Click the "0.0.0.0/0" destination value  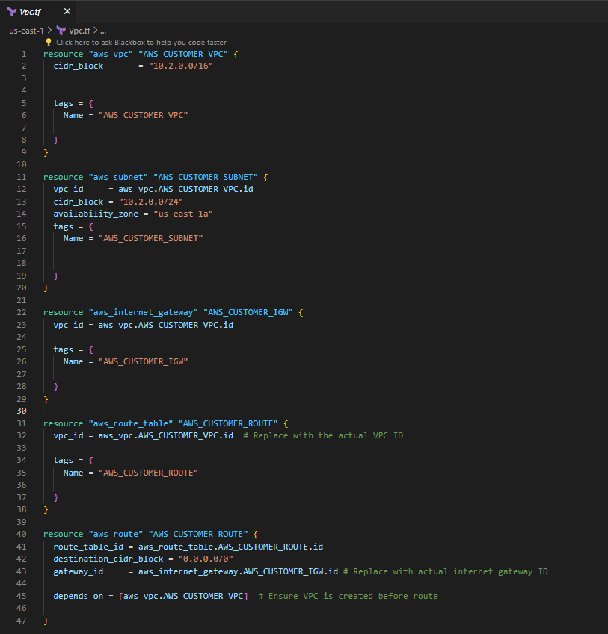206,559
